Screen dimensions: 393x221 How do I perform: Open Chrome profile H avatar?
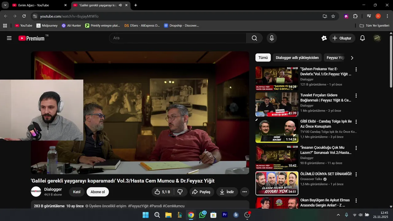coord(378,16)
